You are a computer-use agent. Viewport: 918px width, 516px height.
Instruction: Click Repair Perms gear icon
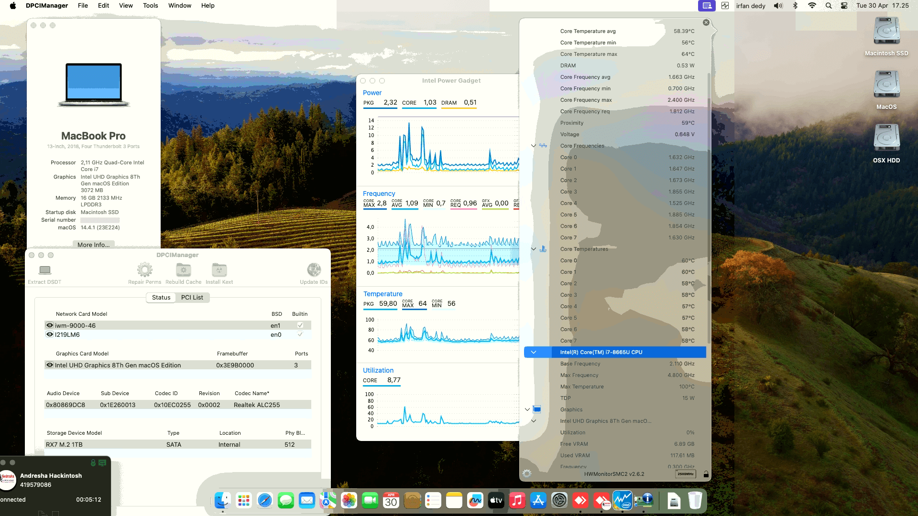coord(144,270)
